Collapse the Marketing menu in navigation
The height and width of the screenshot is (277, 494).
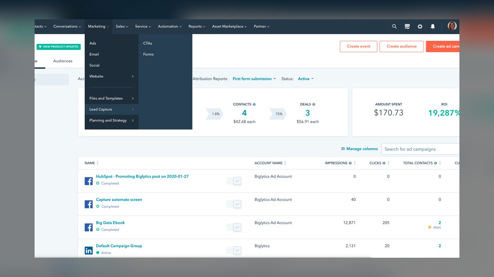point(98,26)
